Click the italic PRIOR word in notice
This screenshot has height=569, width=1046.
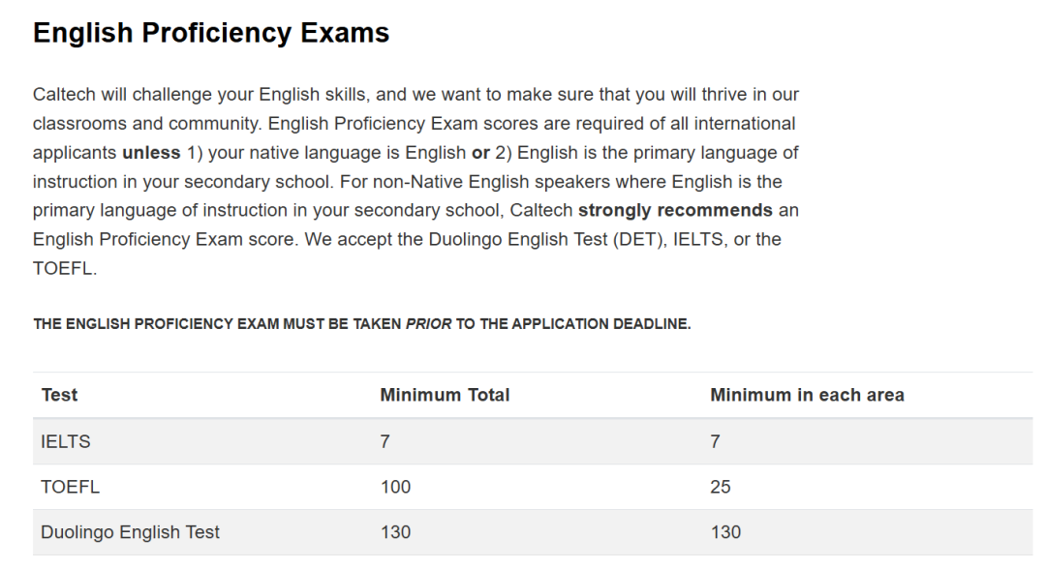point(429,324)
